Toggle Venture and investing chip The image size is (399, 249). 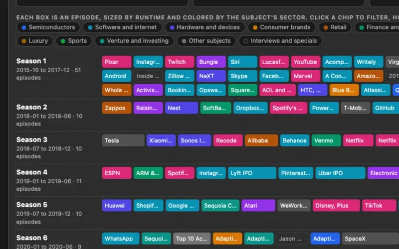click(x=134, y=41)
